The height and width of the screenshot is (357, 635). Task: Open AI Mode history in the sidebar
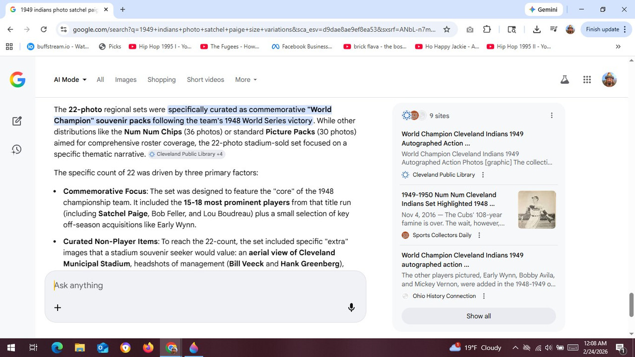pos(17,149)
